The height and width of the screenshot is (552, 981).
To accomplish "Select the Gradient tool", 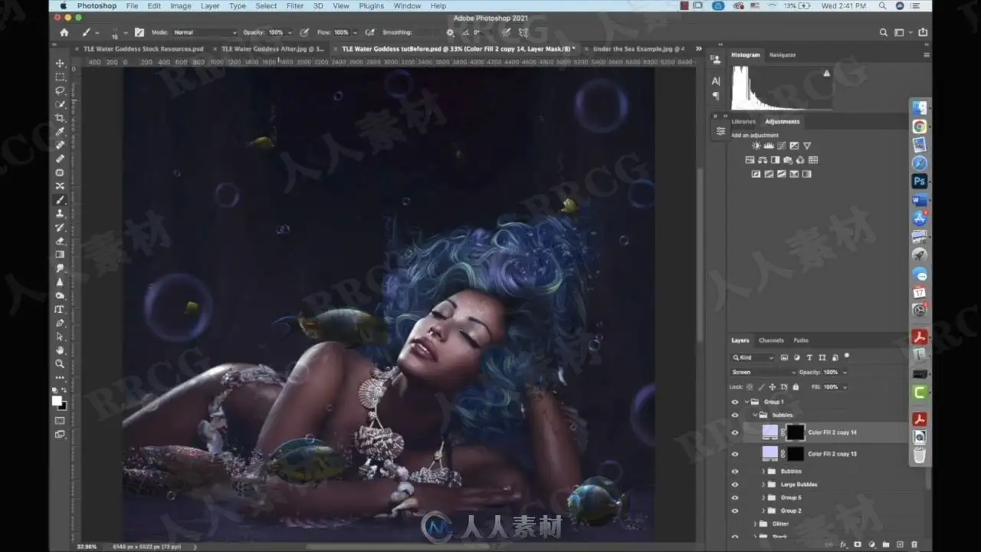I will [x=60, y=255].
